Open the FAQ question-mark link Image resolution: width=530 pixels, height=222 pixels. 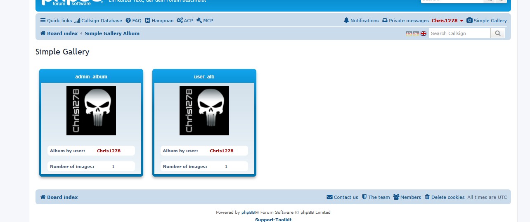point(133,21)
